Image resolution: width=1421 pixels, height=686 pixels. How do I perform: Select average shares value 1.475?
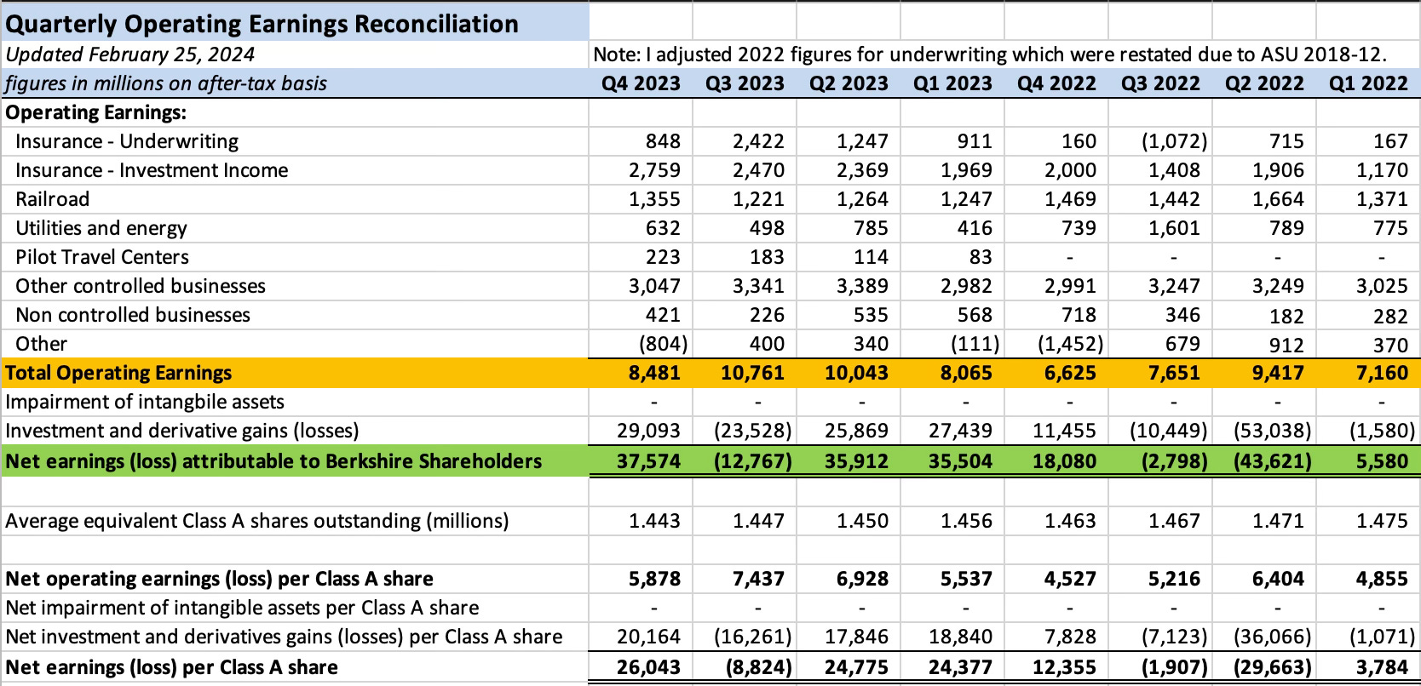click(1382, 521)
